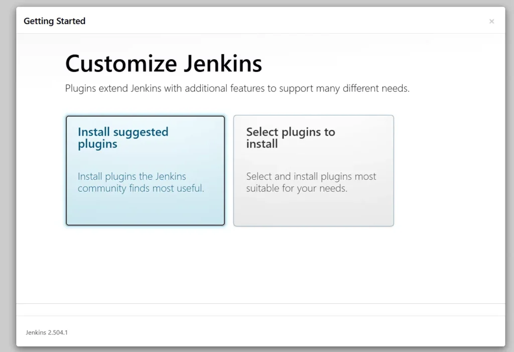
Task: Click the blank area right of plugin cards
Action: pos(447,171)
